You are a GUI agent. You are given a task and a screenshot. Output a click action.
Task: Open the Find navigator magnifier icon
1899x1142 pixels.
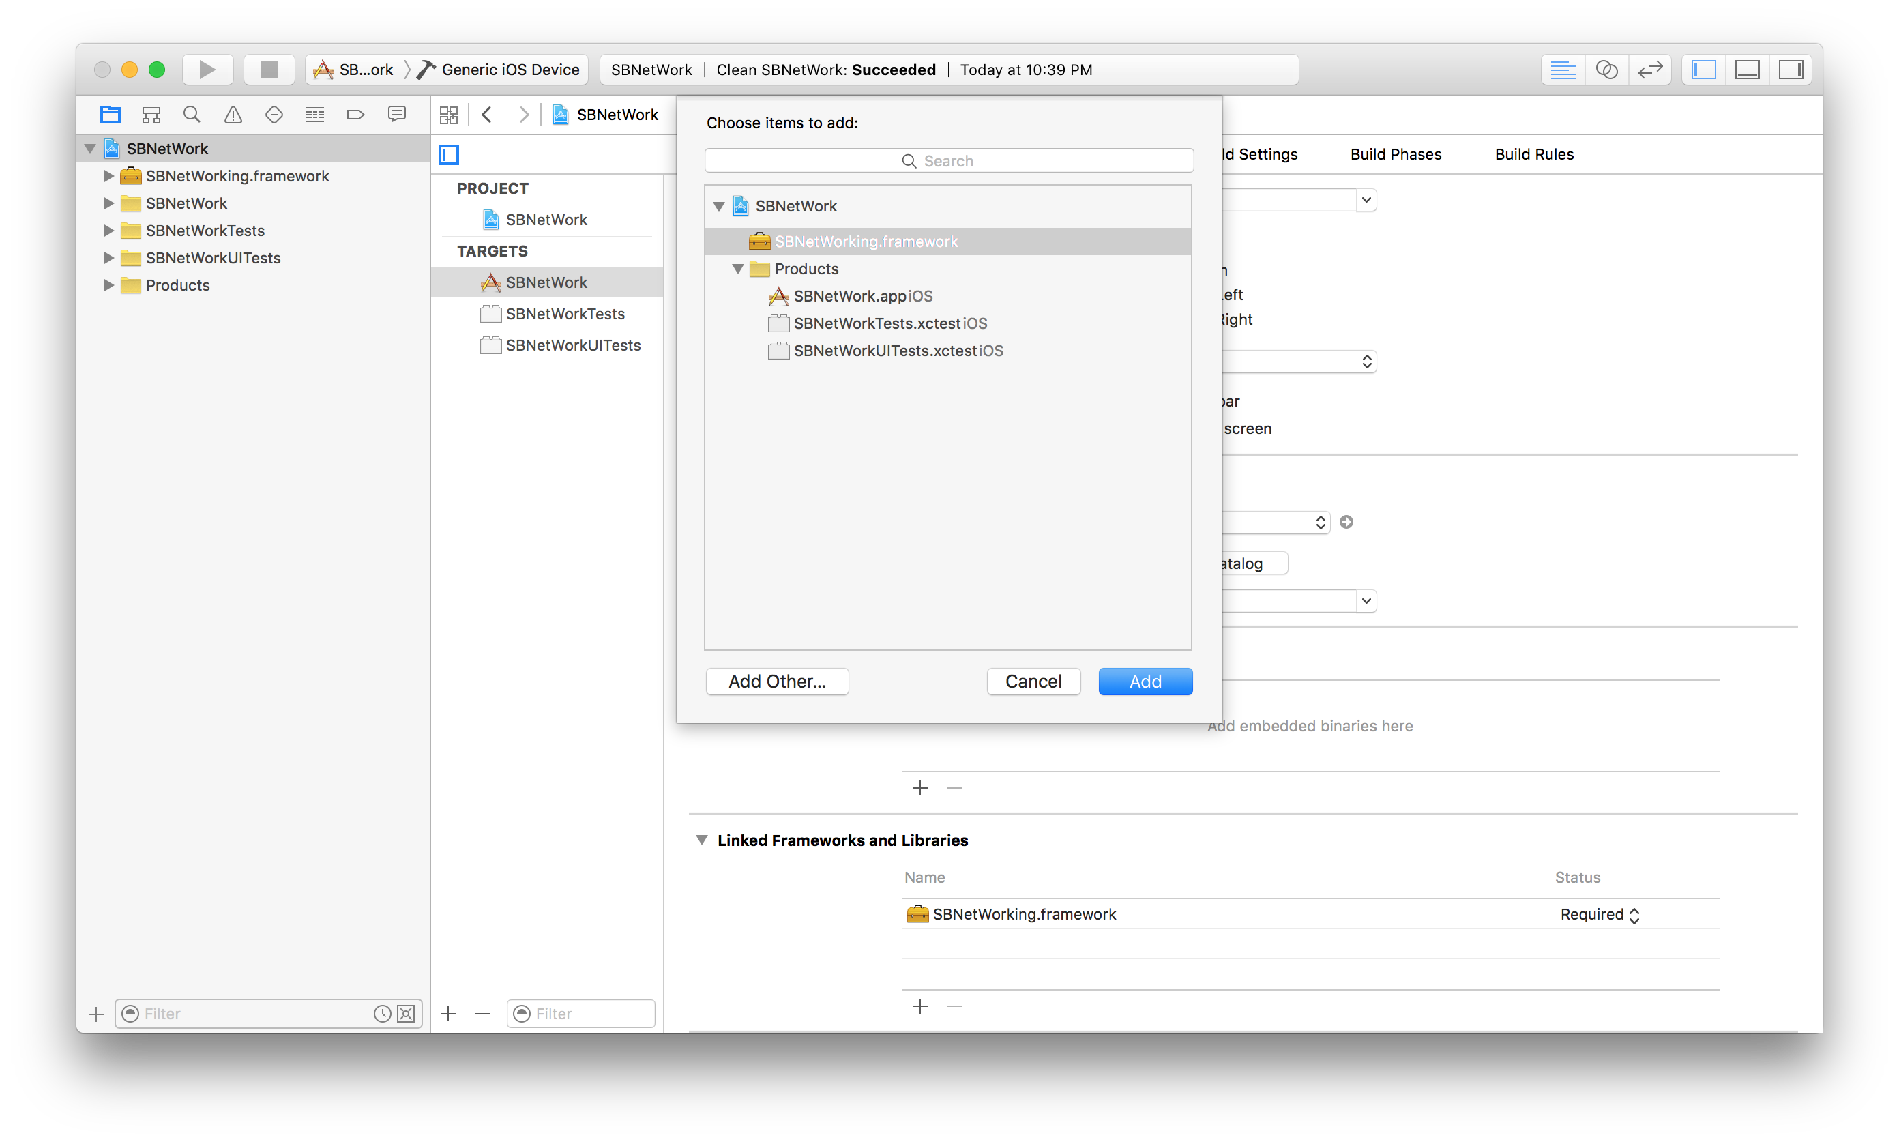point(192,115)
